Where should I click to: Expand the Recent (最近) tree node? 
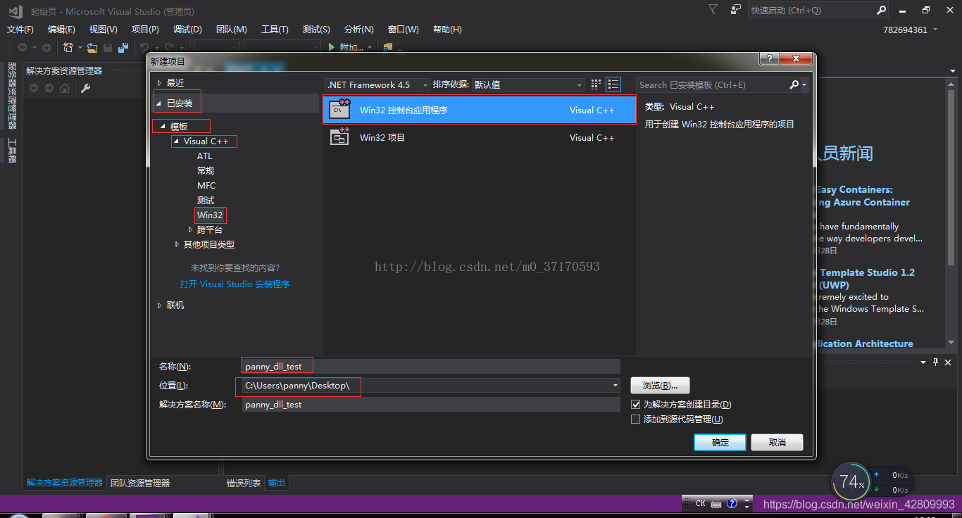159,83
